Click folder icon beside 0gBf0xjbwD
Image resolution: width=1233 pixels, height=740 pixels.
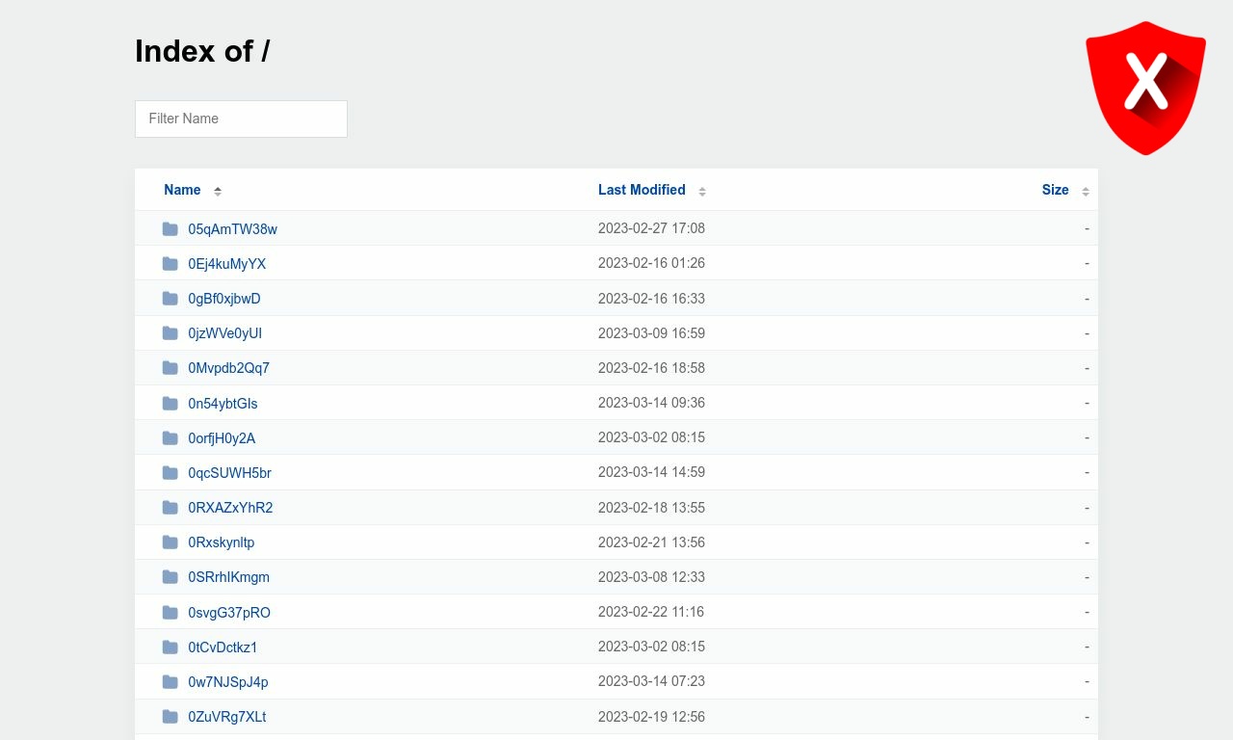[x=171, y=298]
